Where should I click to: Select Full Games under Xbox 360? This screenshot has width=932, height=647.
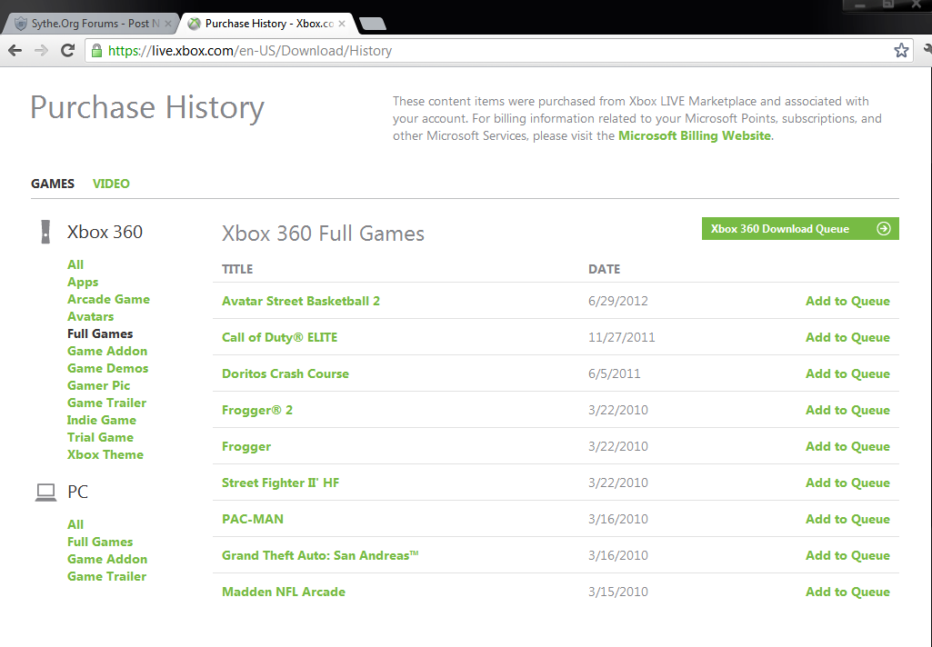[x=100, y=333]
